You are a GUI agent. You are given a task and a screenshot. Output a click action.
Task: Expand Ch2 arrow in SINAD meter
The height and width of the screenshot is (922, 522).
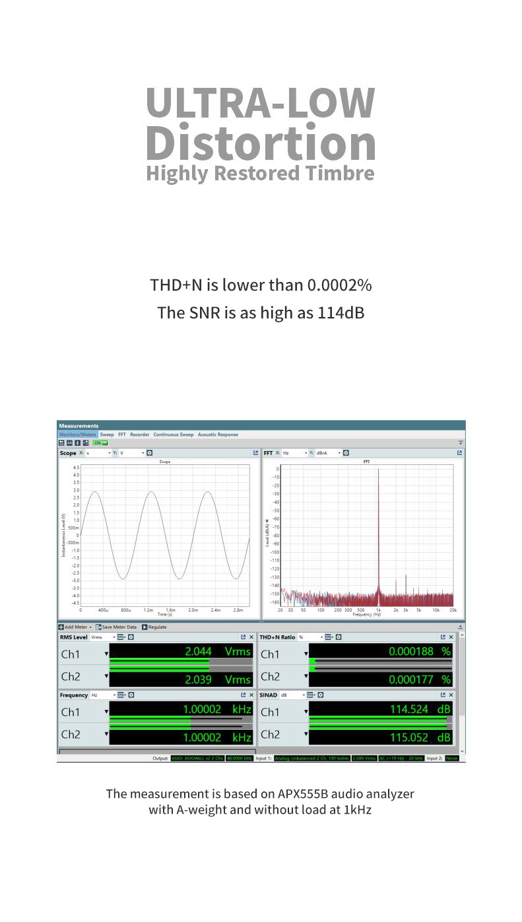tap(306, 734)
